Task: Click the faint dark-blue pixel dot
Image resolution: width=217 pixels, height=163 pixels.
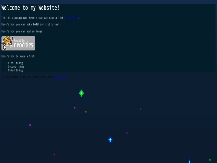Action: (6, 138)
